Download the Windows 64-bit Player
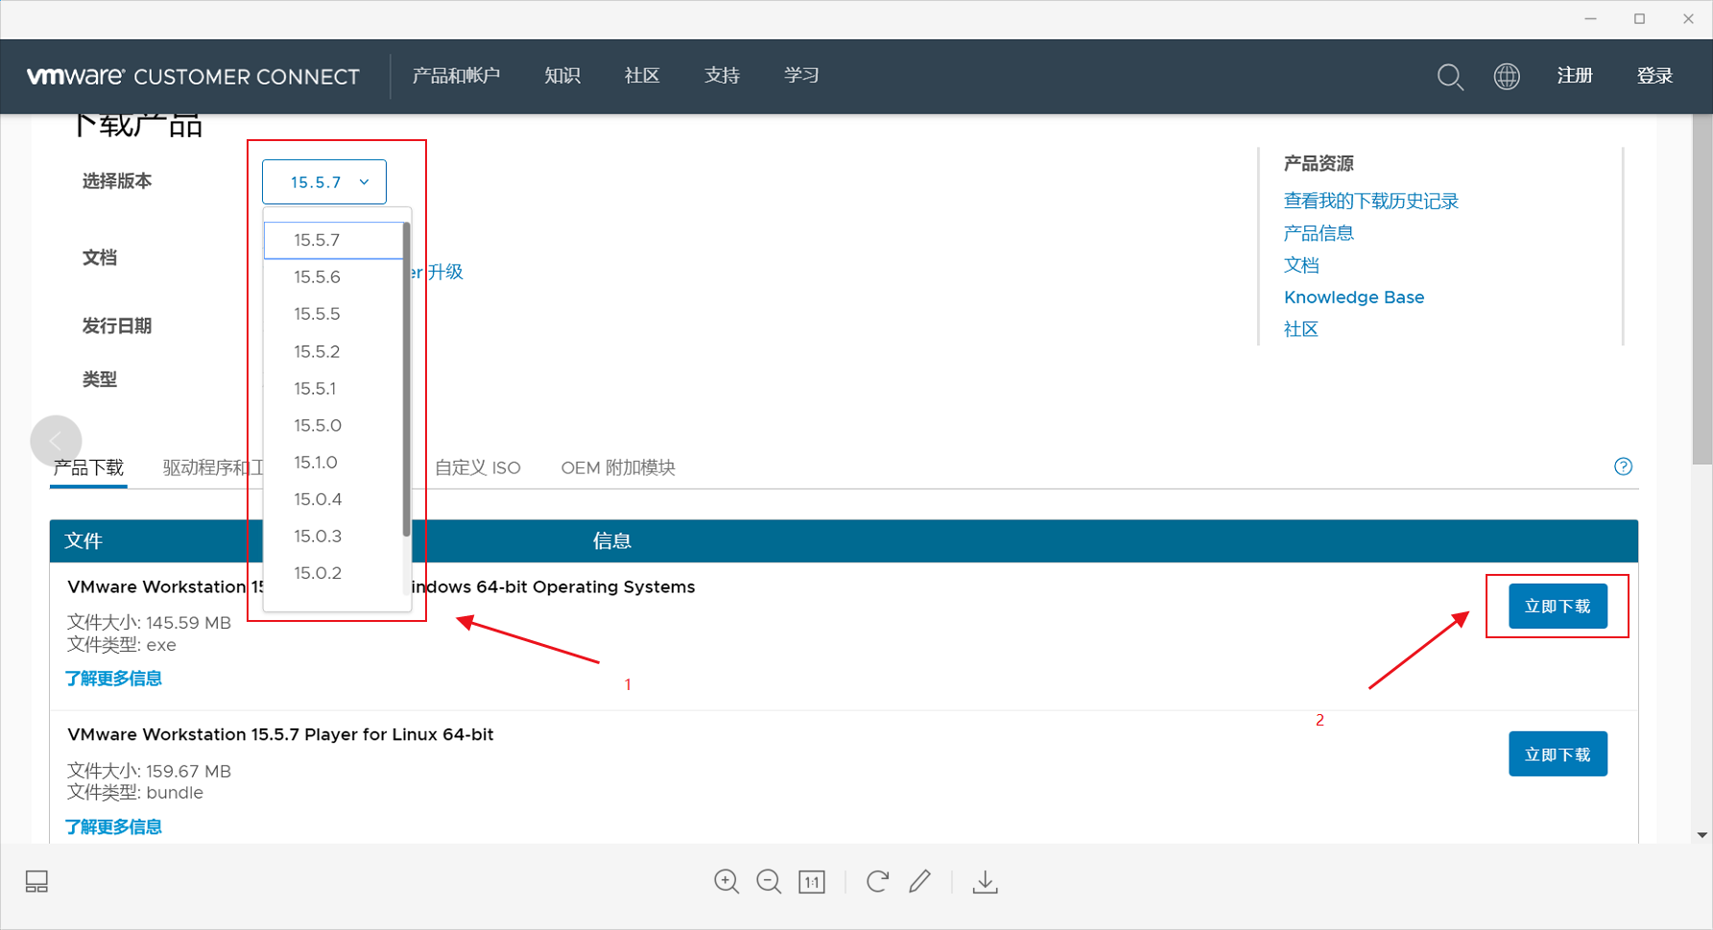 1558,607
